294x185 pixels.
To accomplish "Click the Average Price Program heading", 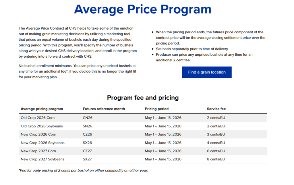I will pyautogui.click(x=143, y=9).
